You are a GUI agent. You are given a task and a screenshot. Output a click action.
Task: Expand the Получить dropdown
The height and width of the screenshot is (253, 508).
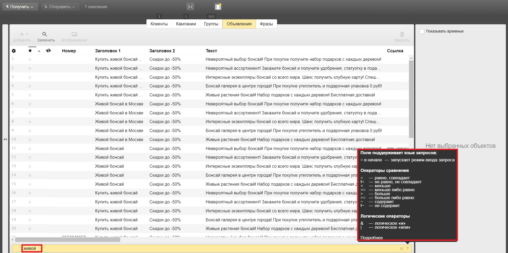click(20, 7)
